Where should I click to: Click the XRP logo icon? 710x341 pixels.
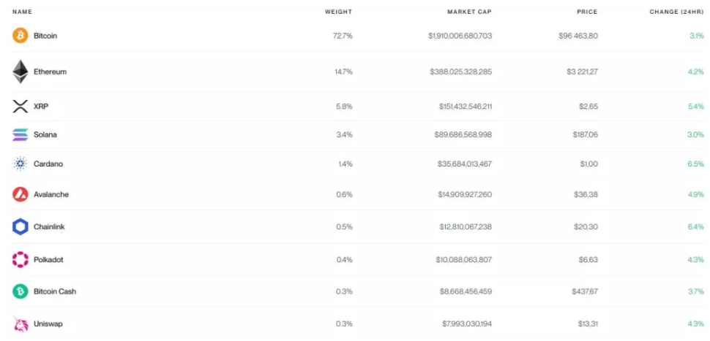click(x=20, y=107)
